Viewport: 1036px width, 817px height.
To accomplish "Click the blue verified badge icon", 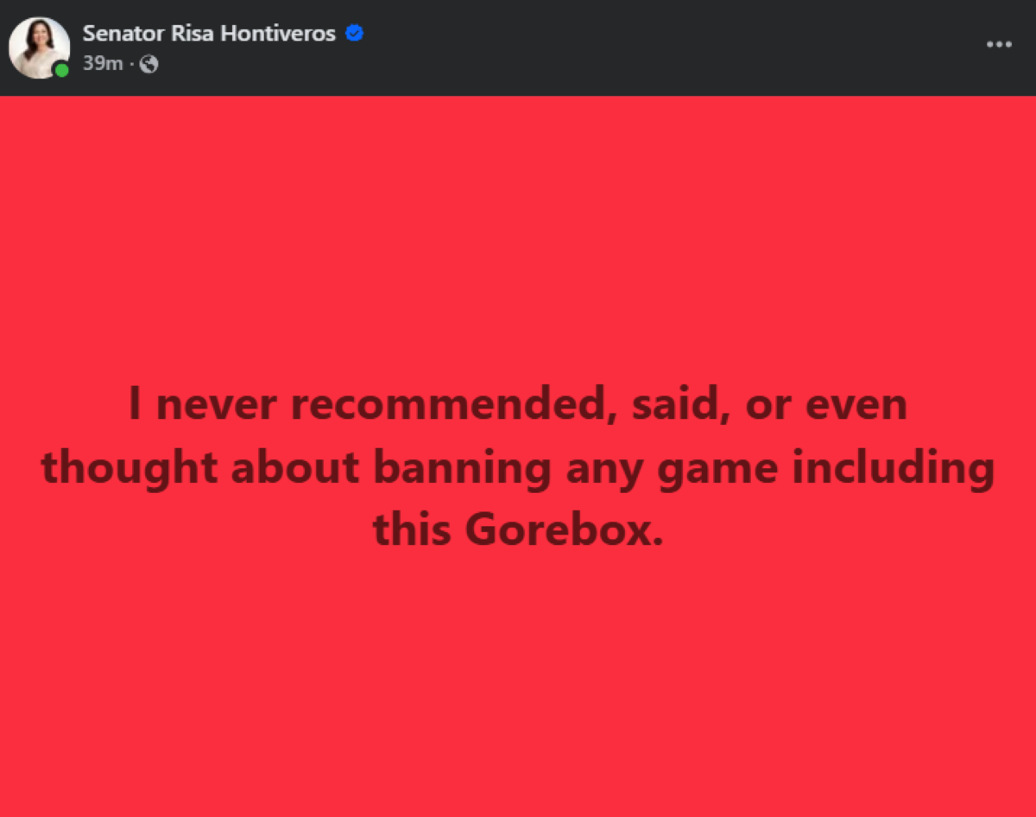I will click(354, 34).
